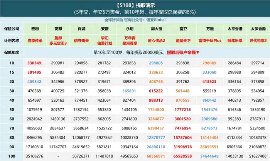Select policy year 60 row label
270x161 pixels.
12,119
